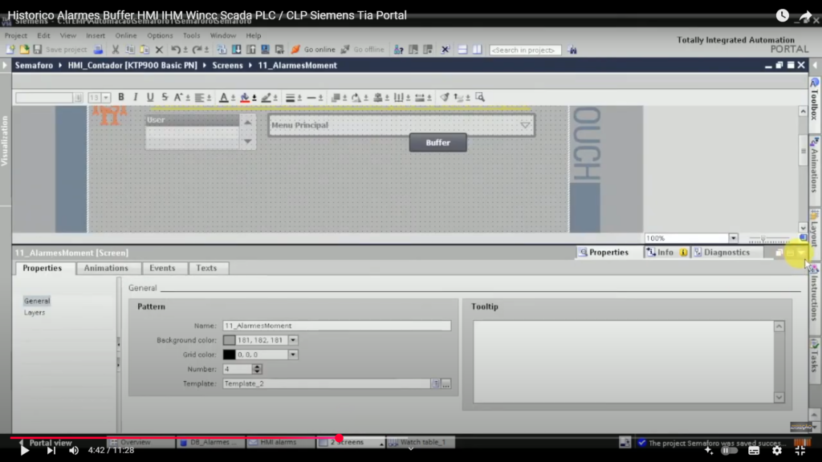Toggle Italic text formatting
This screenshot has width=822, height=462.
coord(136,97)
